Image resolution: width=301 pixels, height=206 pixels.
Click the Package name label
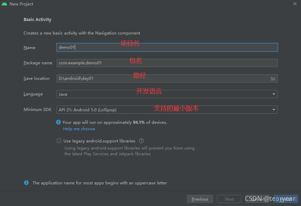coord(38,63)
